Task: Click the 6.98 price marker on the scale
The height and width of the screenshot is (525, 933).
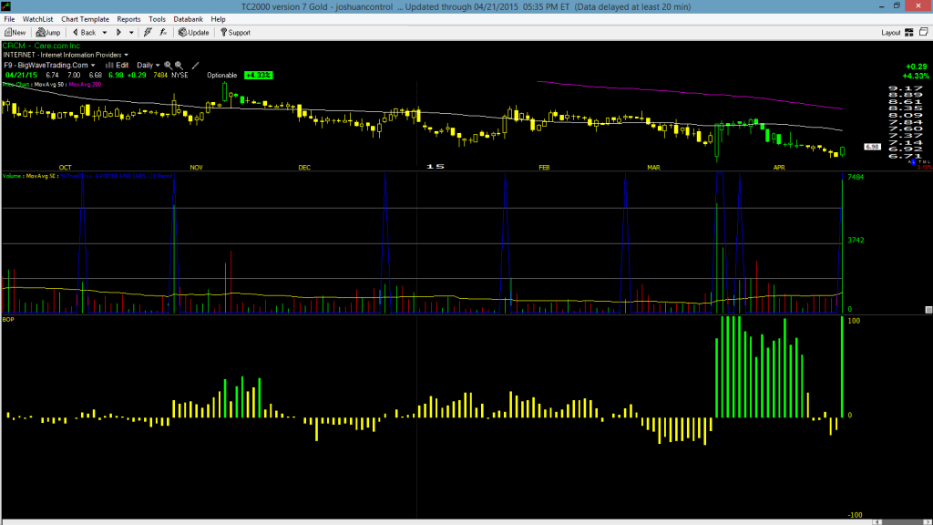Action: (x=872, y=147)
